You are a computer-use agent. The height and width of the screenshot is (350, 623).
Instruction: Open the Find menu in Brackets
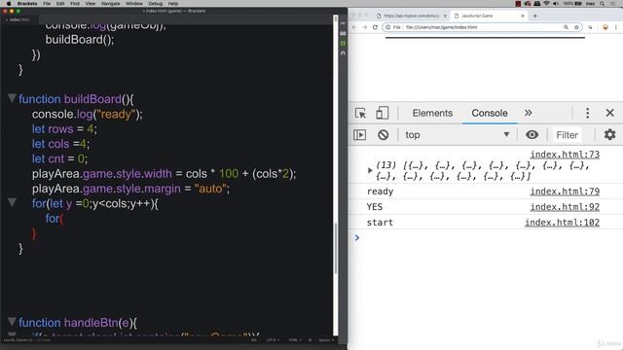tap(75, 3)
